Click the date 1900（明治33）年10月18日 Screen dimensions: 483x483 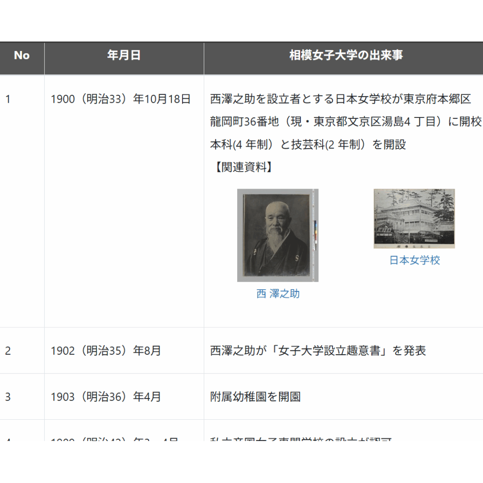coord(120,99)
